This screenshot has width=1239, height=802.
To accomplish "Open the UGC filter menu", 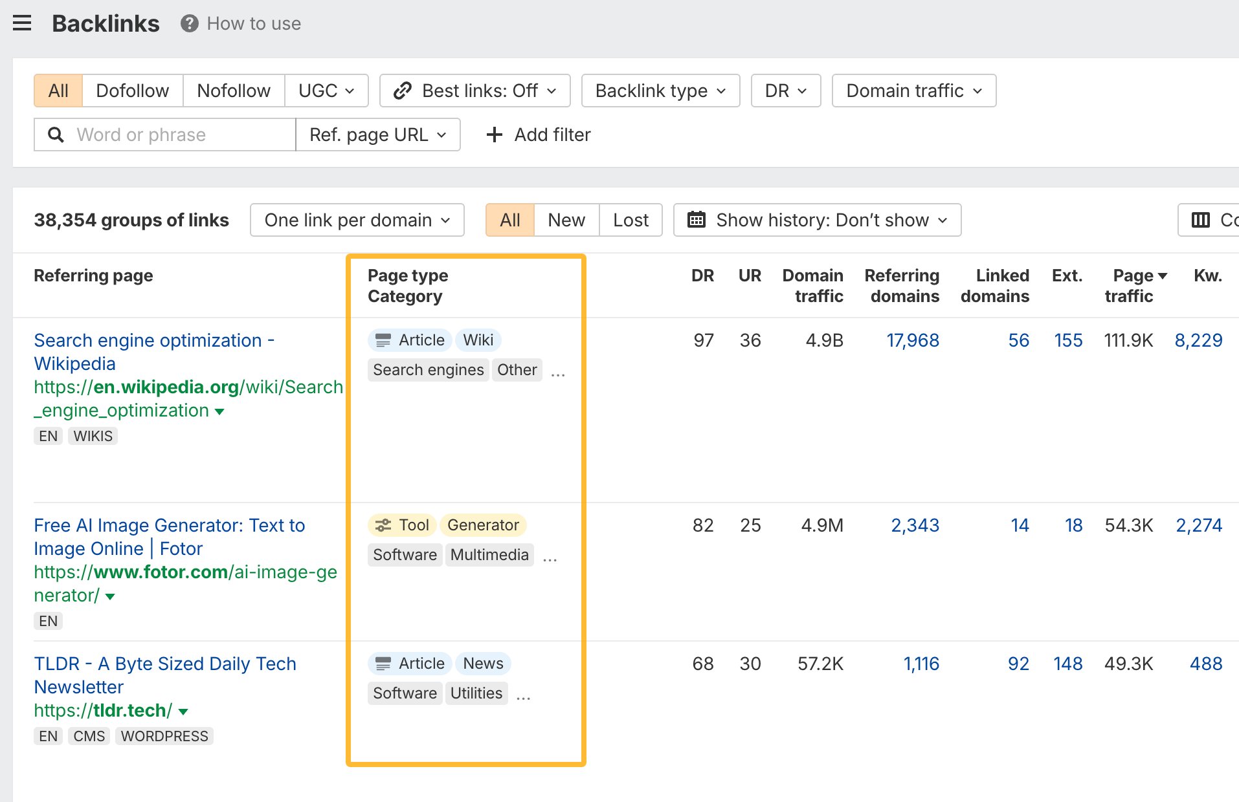I will click(x=326, y=91).
